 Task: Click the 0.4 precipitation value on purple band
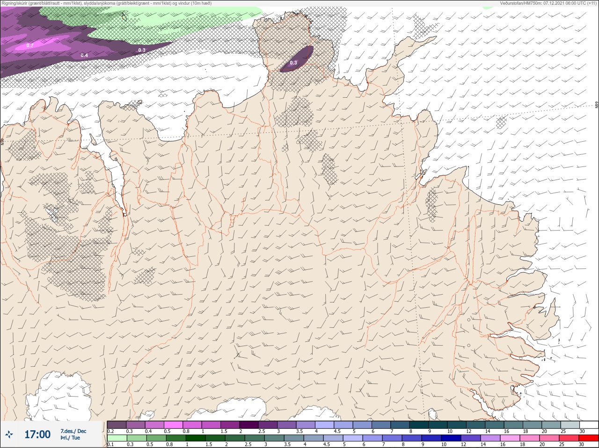tap(84, 55)
